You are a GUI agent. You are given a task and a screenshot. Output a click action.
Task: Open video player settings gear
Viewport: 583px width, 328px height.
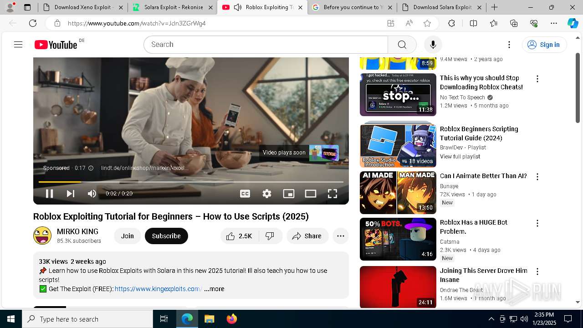267,194
